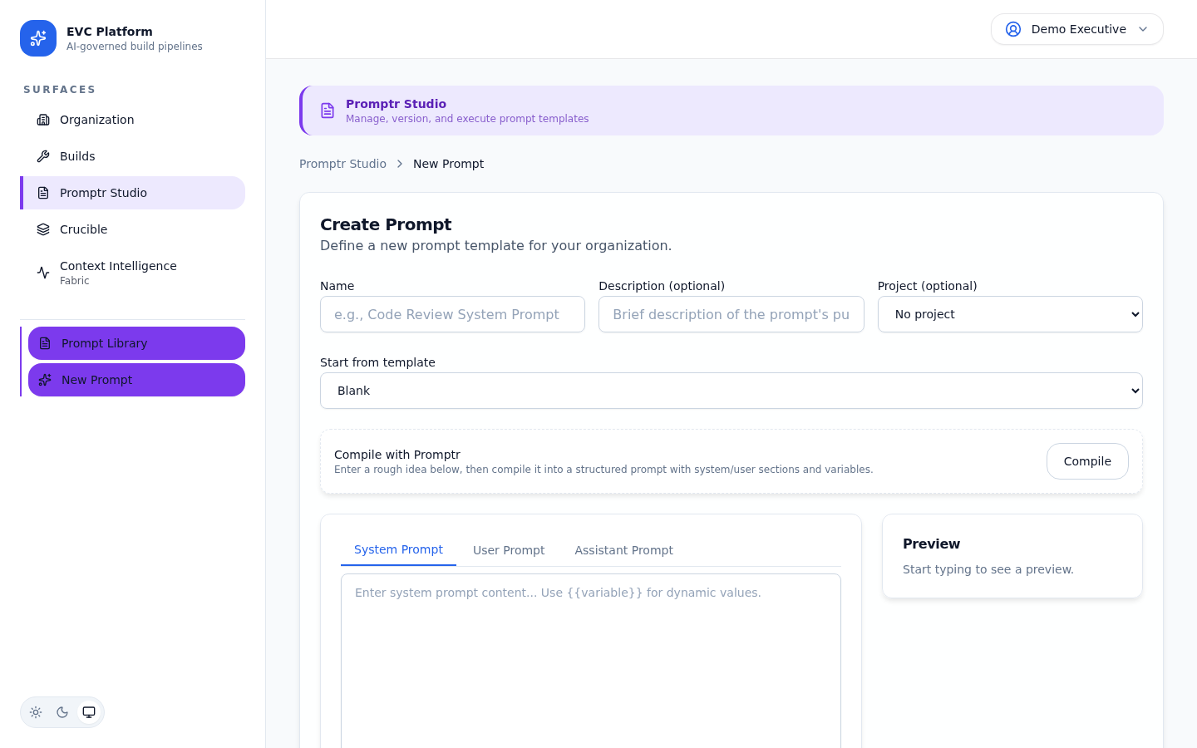Click the EVC Platform sparkle logo
The width and height of the screenshot is (1197, 748).
pos(38,38)
